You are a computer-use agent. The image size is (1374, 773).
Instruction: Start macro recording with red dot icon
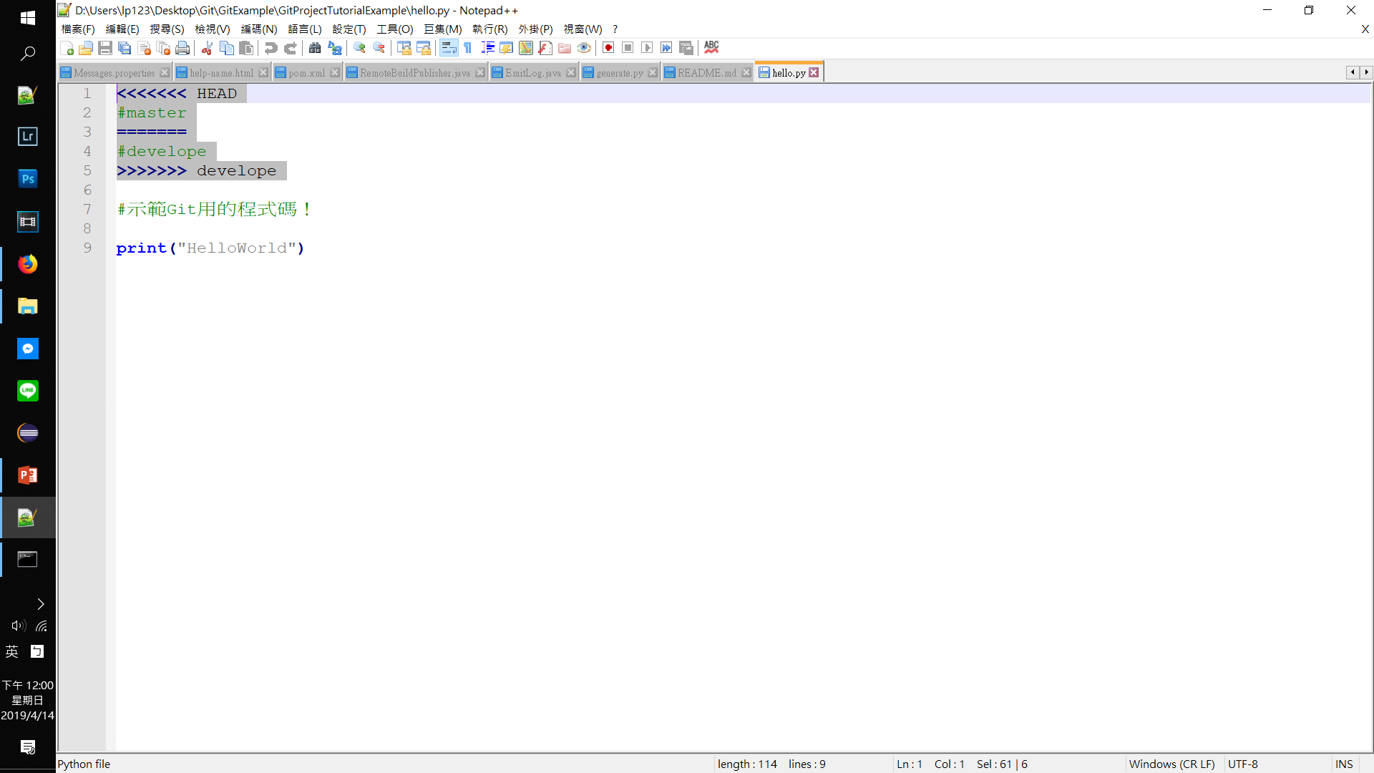tap(608, 48)
